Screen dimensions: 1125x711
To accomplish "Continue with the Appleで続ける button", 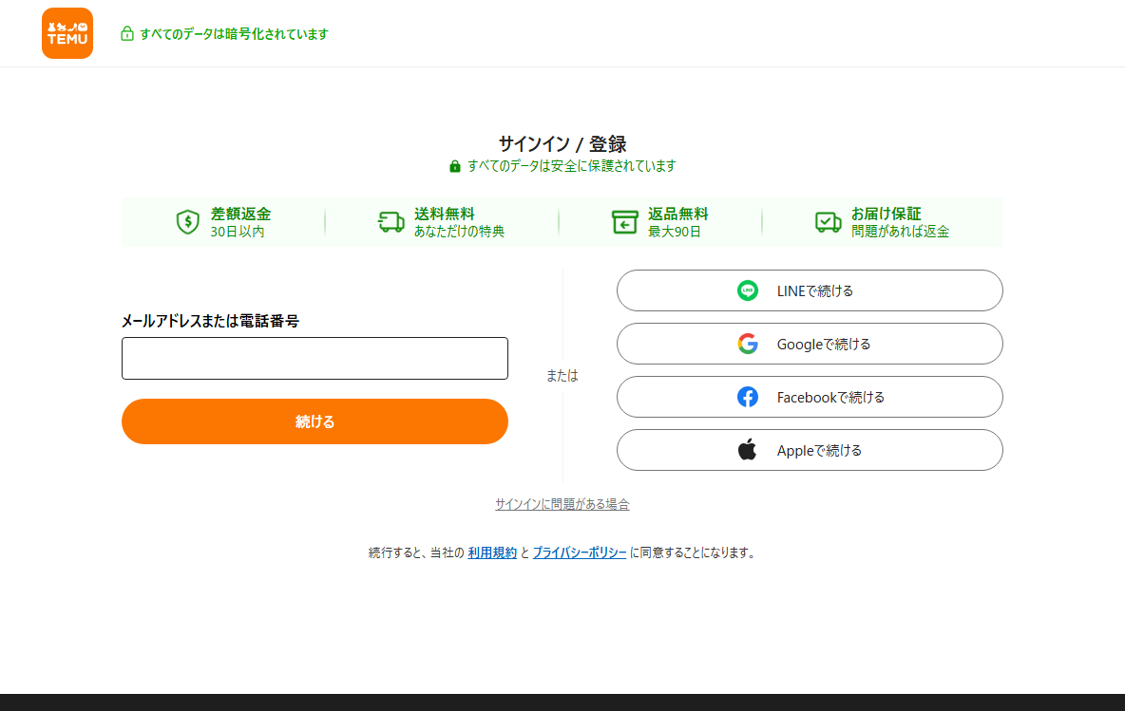I will 810,450.
